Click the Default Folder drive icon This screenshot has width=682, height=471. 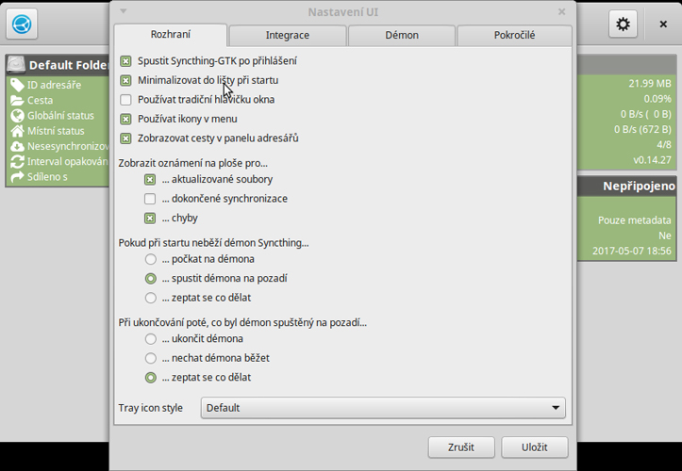(x=16, y=65)
